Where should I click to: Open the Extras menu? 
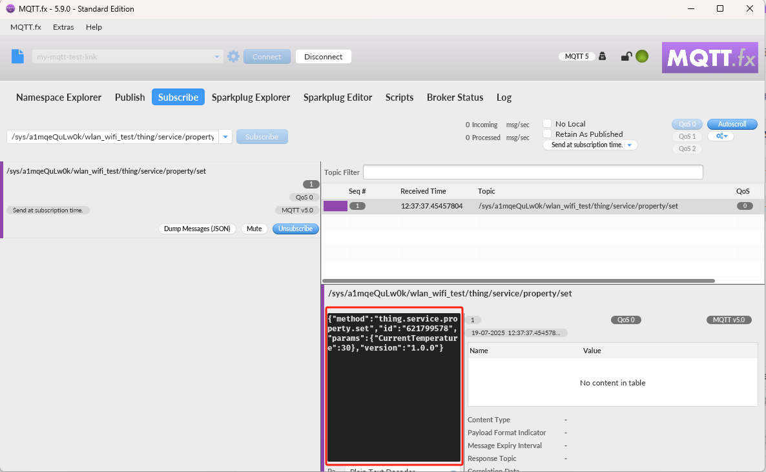coord(63,27)
